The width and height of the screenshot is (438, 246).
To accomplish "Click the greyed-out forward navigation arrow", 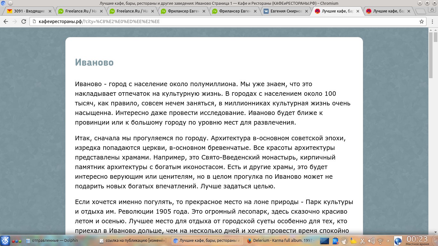I will [14, 21].
